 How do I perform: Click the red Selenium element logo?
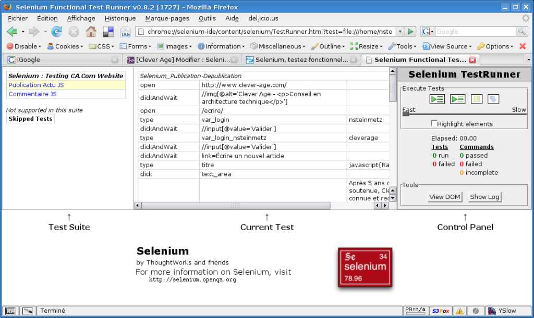pos(365,268)
